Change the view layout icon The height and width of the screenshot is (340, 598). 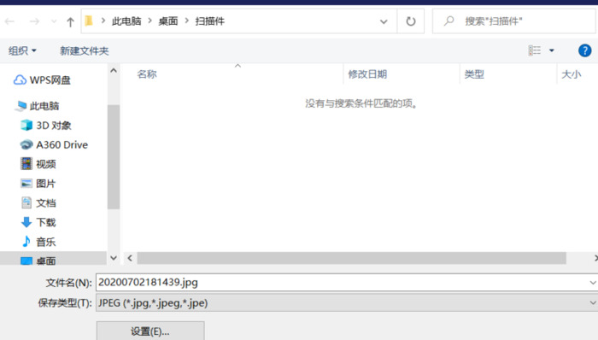click(x=535, y=50)
